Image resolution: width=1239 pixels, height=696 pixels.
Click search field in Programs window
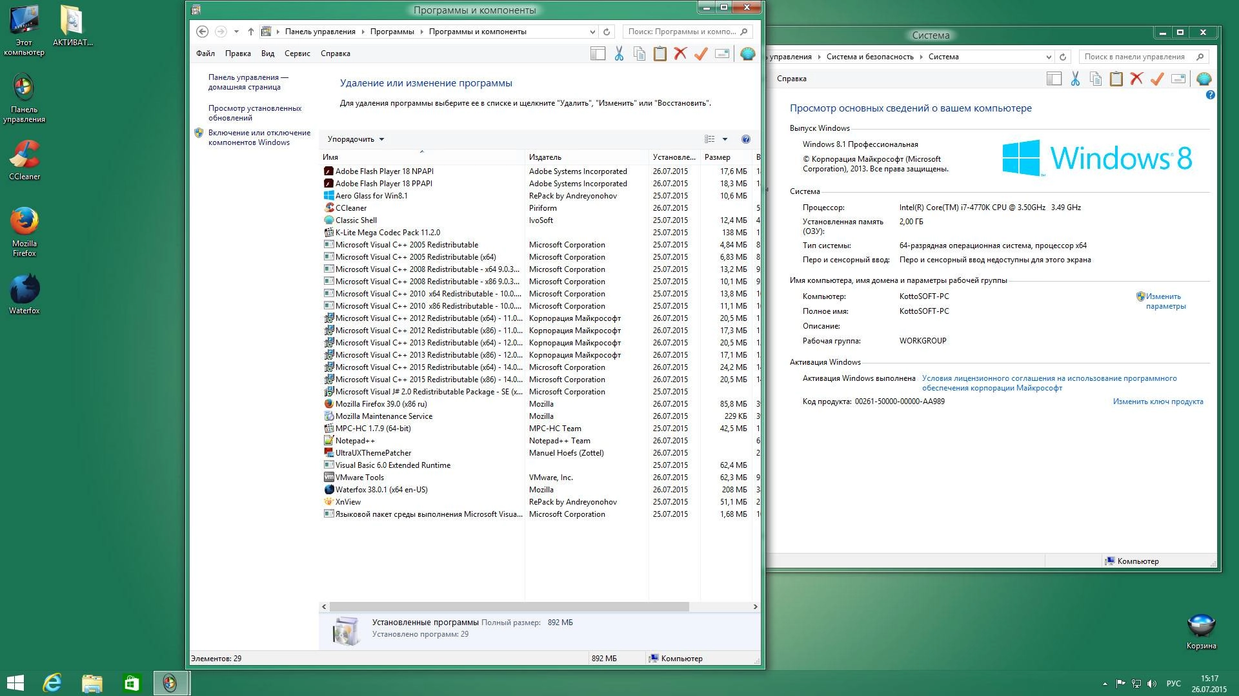(x=687, y=32)
